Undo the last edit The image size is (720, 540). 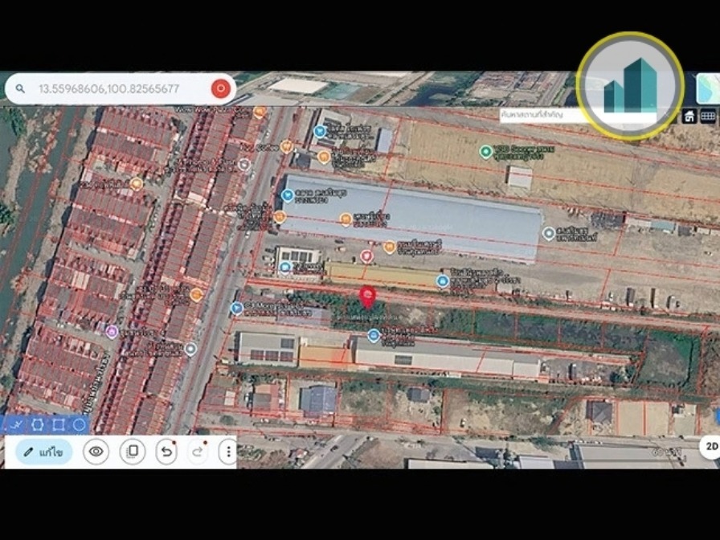166,452
